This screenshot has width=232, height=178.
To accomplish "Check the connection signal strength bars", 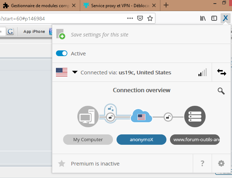I will (202, 73).
